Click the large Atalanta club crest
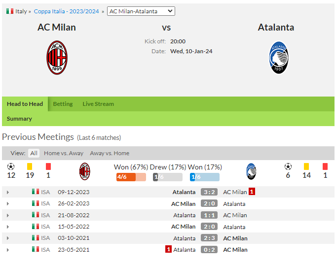The image size is (336, 265). click(x=279, y=58)
